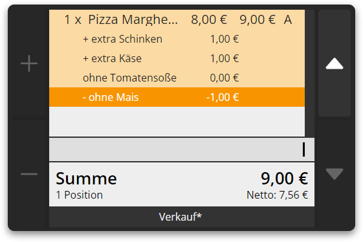Click the Netto: 7,56 € amount
This screenshot has height=242, width=363.
[277, 195]
